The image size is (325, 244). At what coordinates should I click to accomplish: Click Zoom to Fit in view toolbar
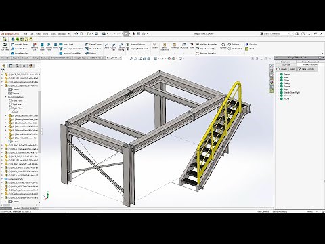pyautogui.click(x=131, y=58)
